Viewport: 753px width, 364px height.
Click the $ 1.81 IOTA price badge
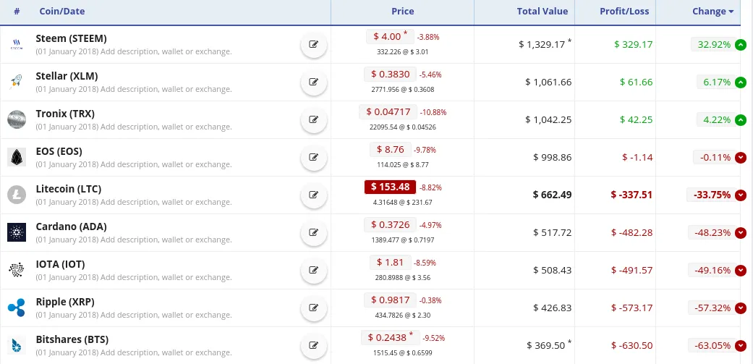tap(391, 263)
